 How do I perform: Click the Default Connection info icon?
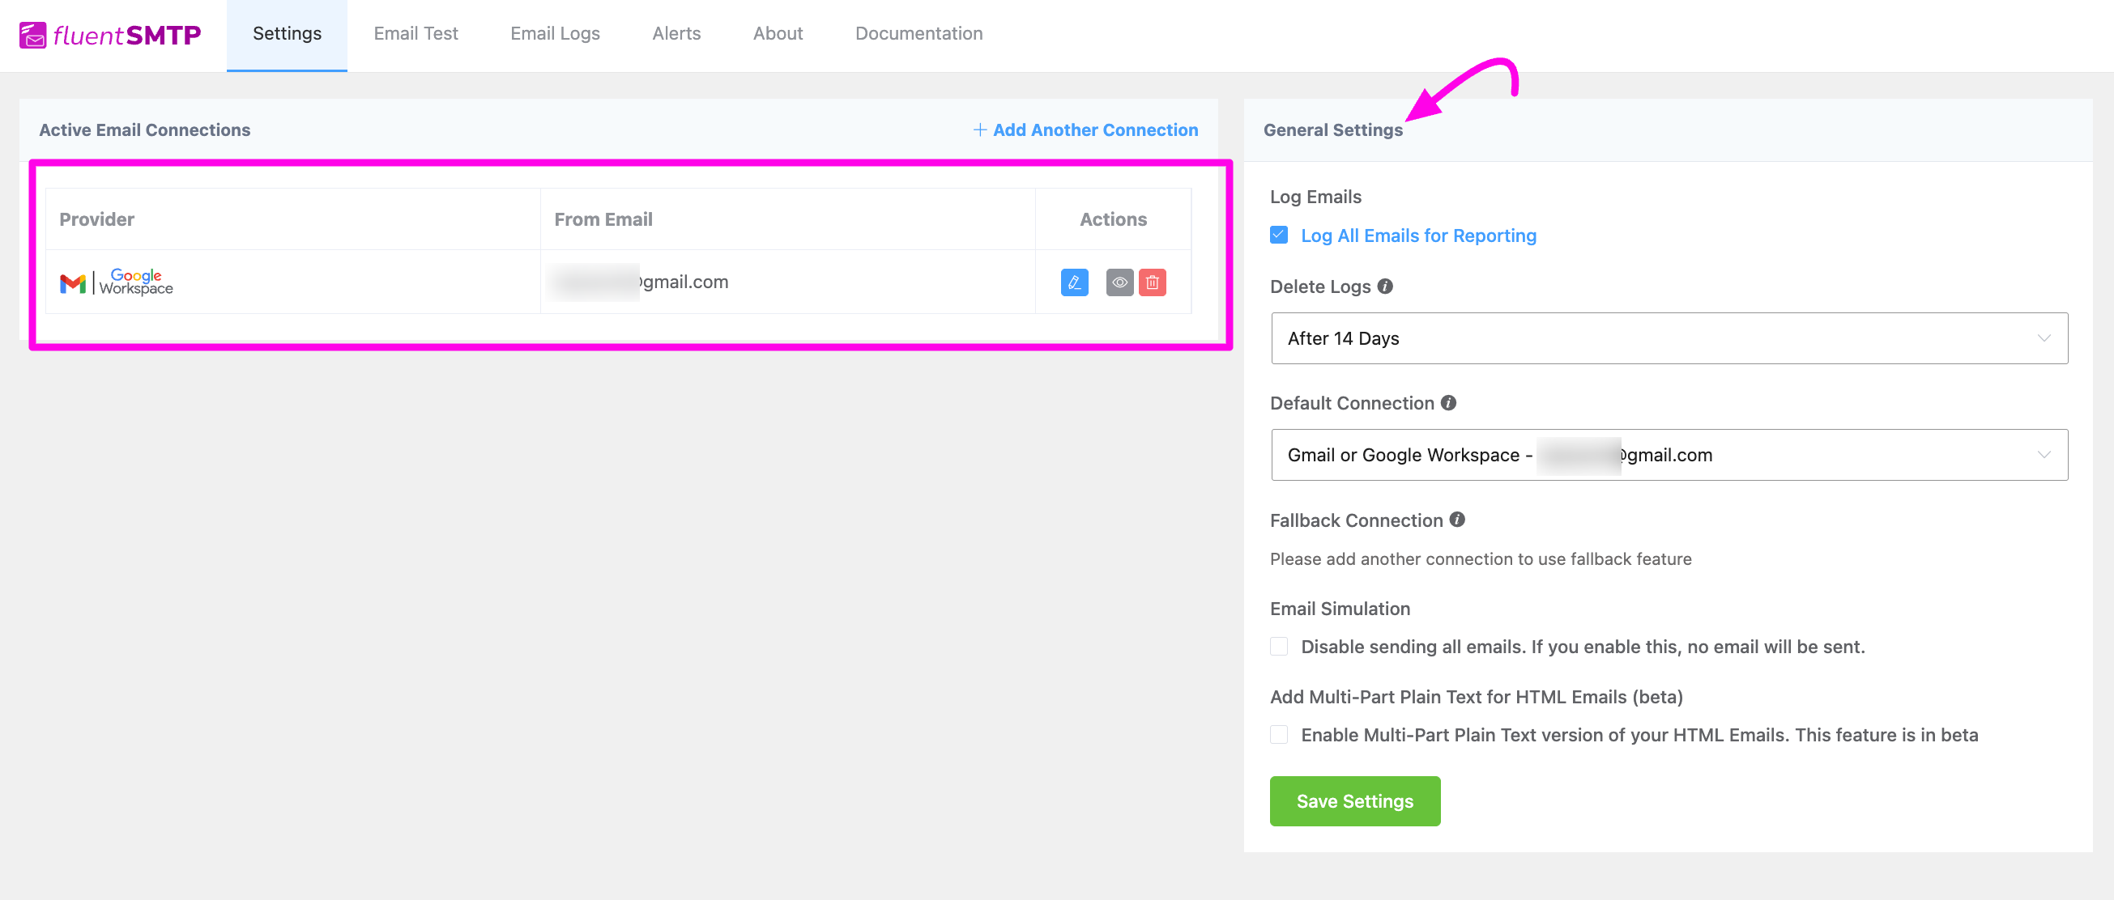pos(1448,402)
